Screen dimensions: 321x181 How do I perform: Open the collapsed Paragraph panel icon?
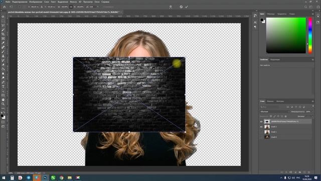coord(255,27)
